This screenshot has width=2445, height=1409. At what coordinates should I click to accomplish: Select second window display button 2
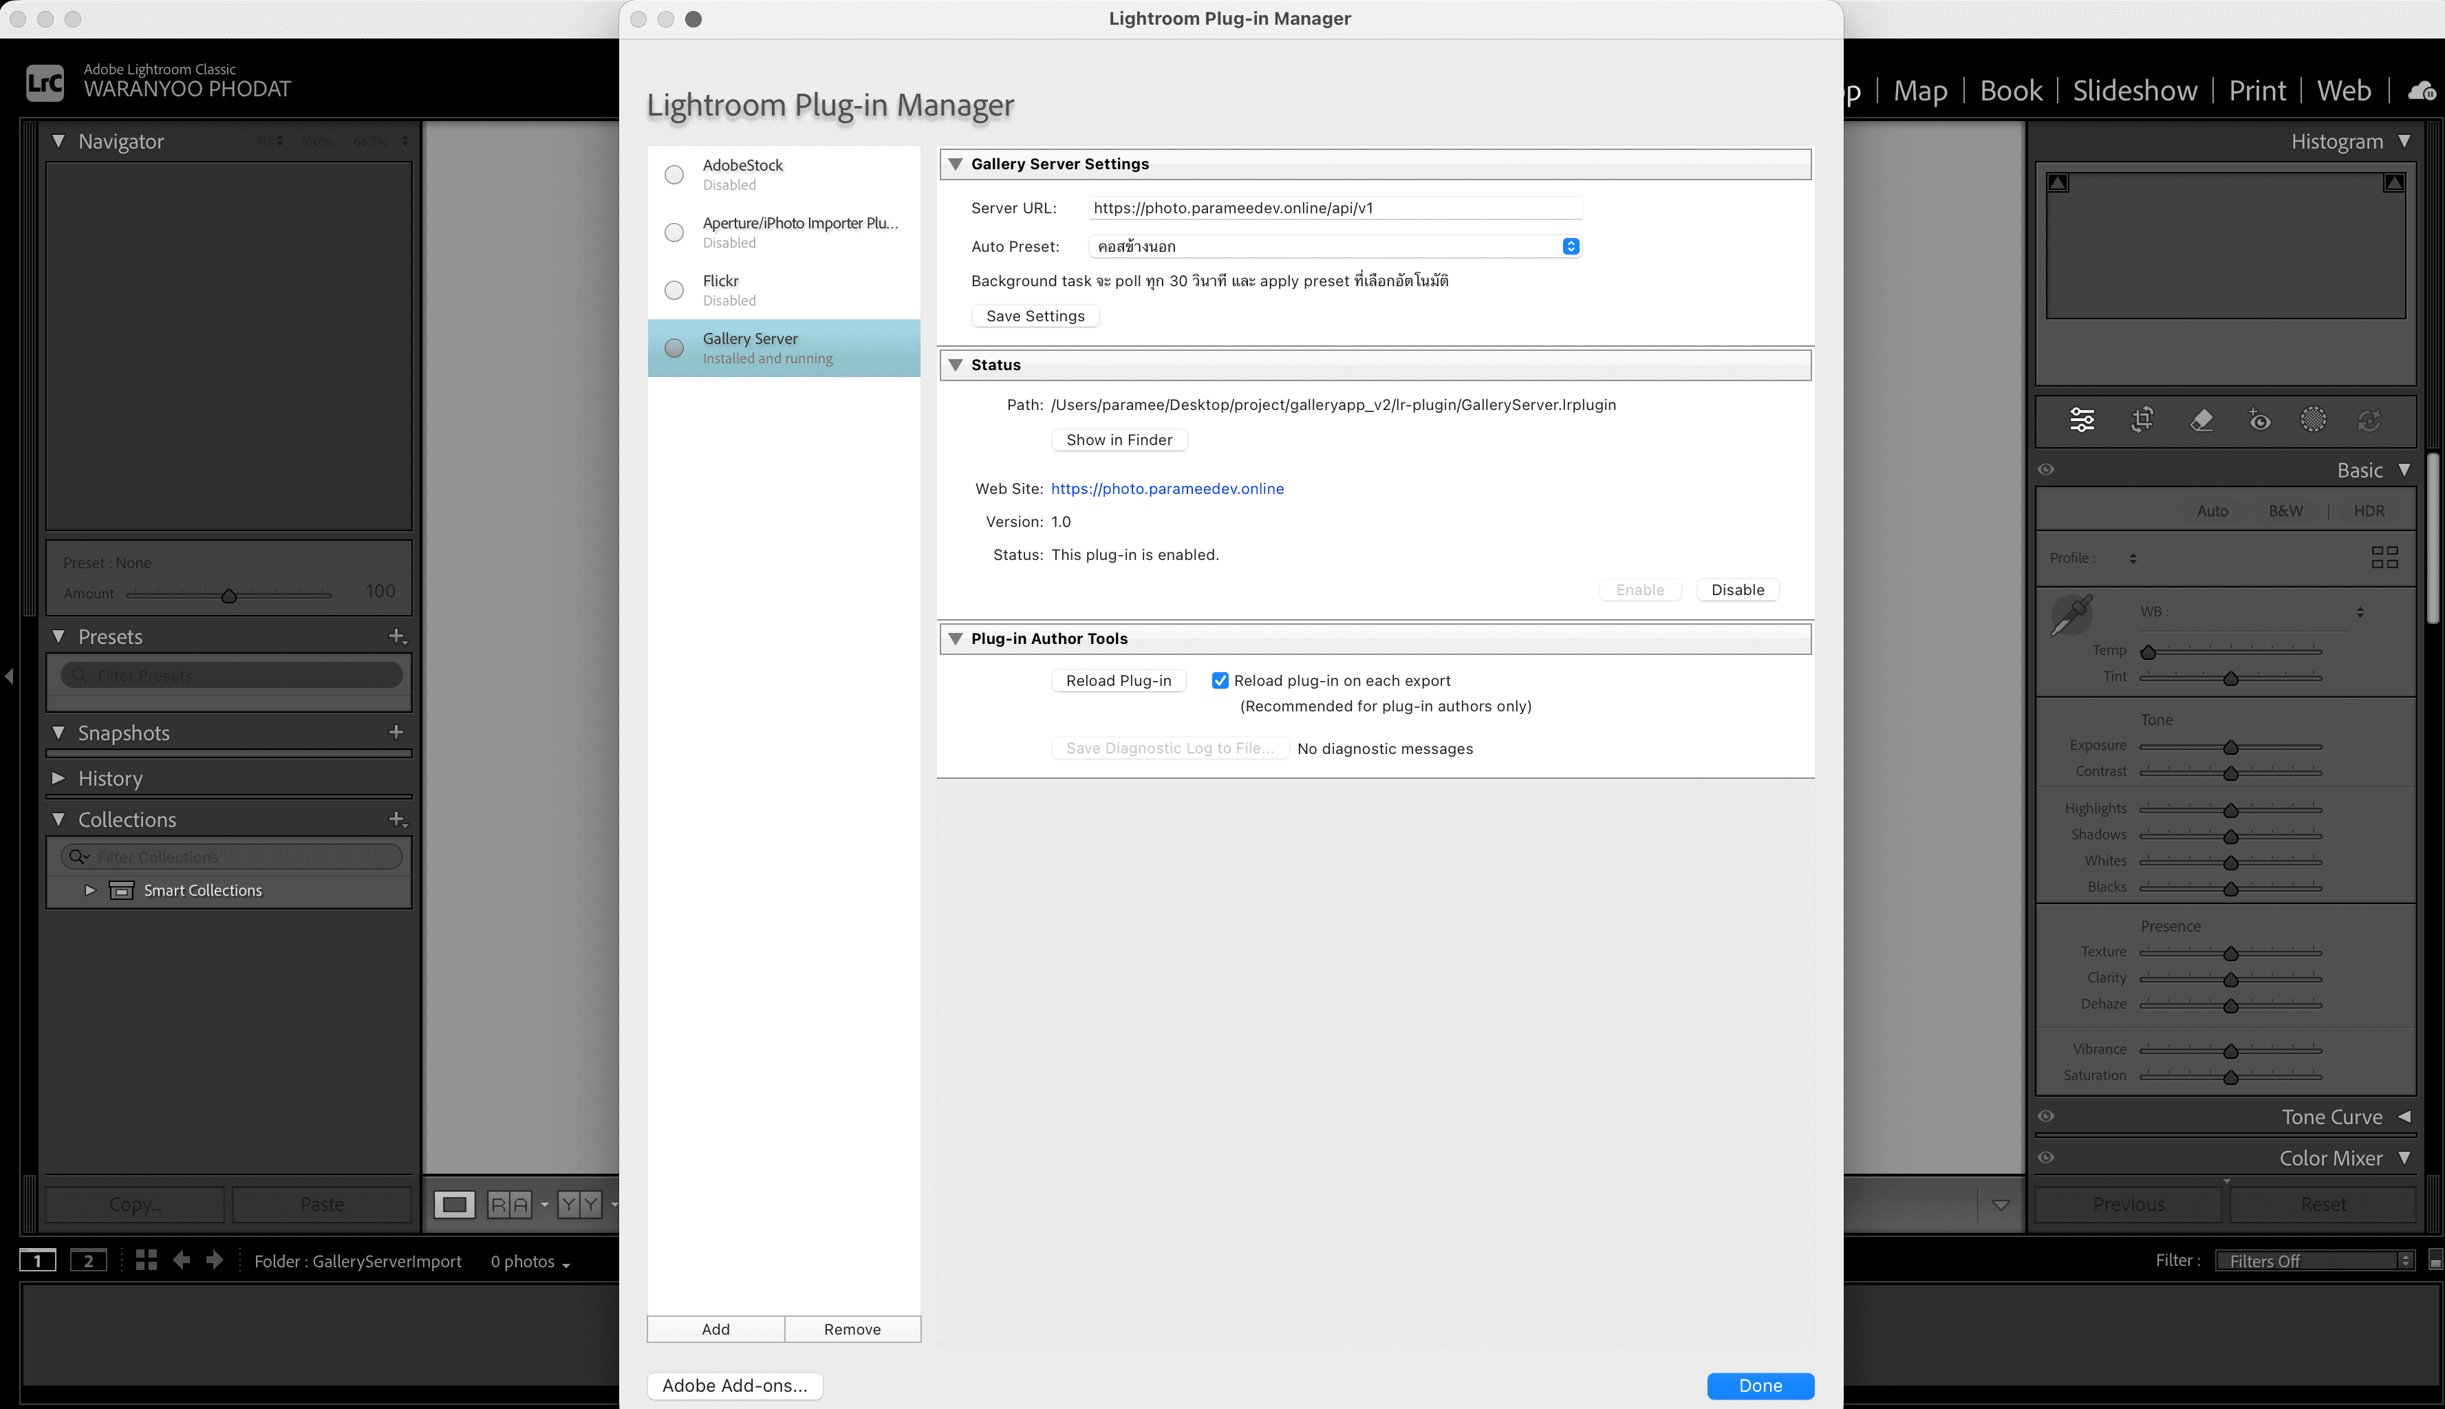tap(88, 1260)
